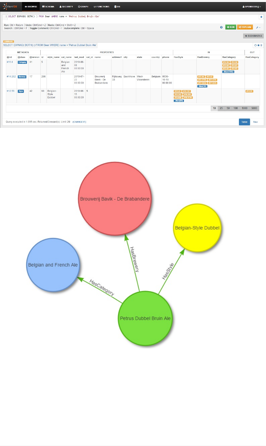Set page size to 5000

tap(254, 108)
